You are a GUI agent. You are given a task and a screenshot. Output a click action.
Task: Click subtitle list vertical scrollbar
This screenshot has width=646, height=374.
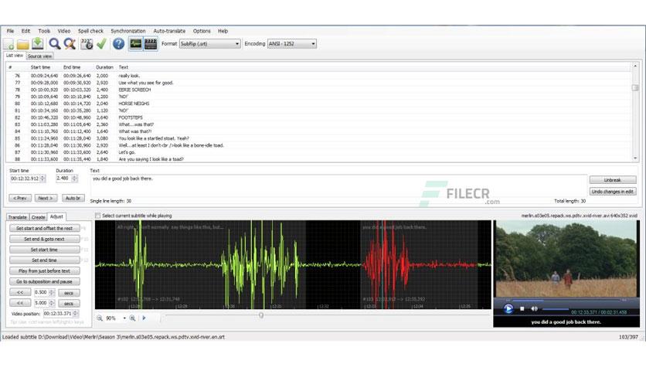pos(635,112)
